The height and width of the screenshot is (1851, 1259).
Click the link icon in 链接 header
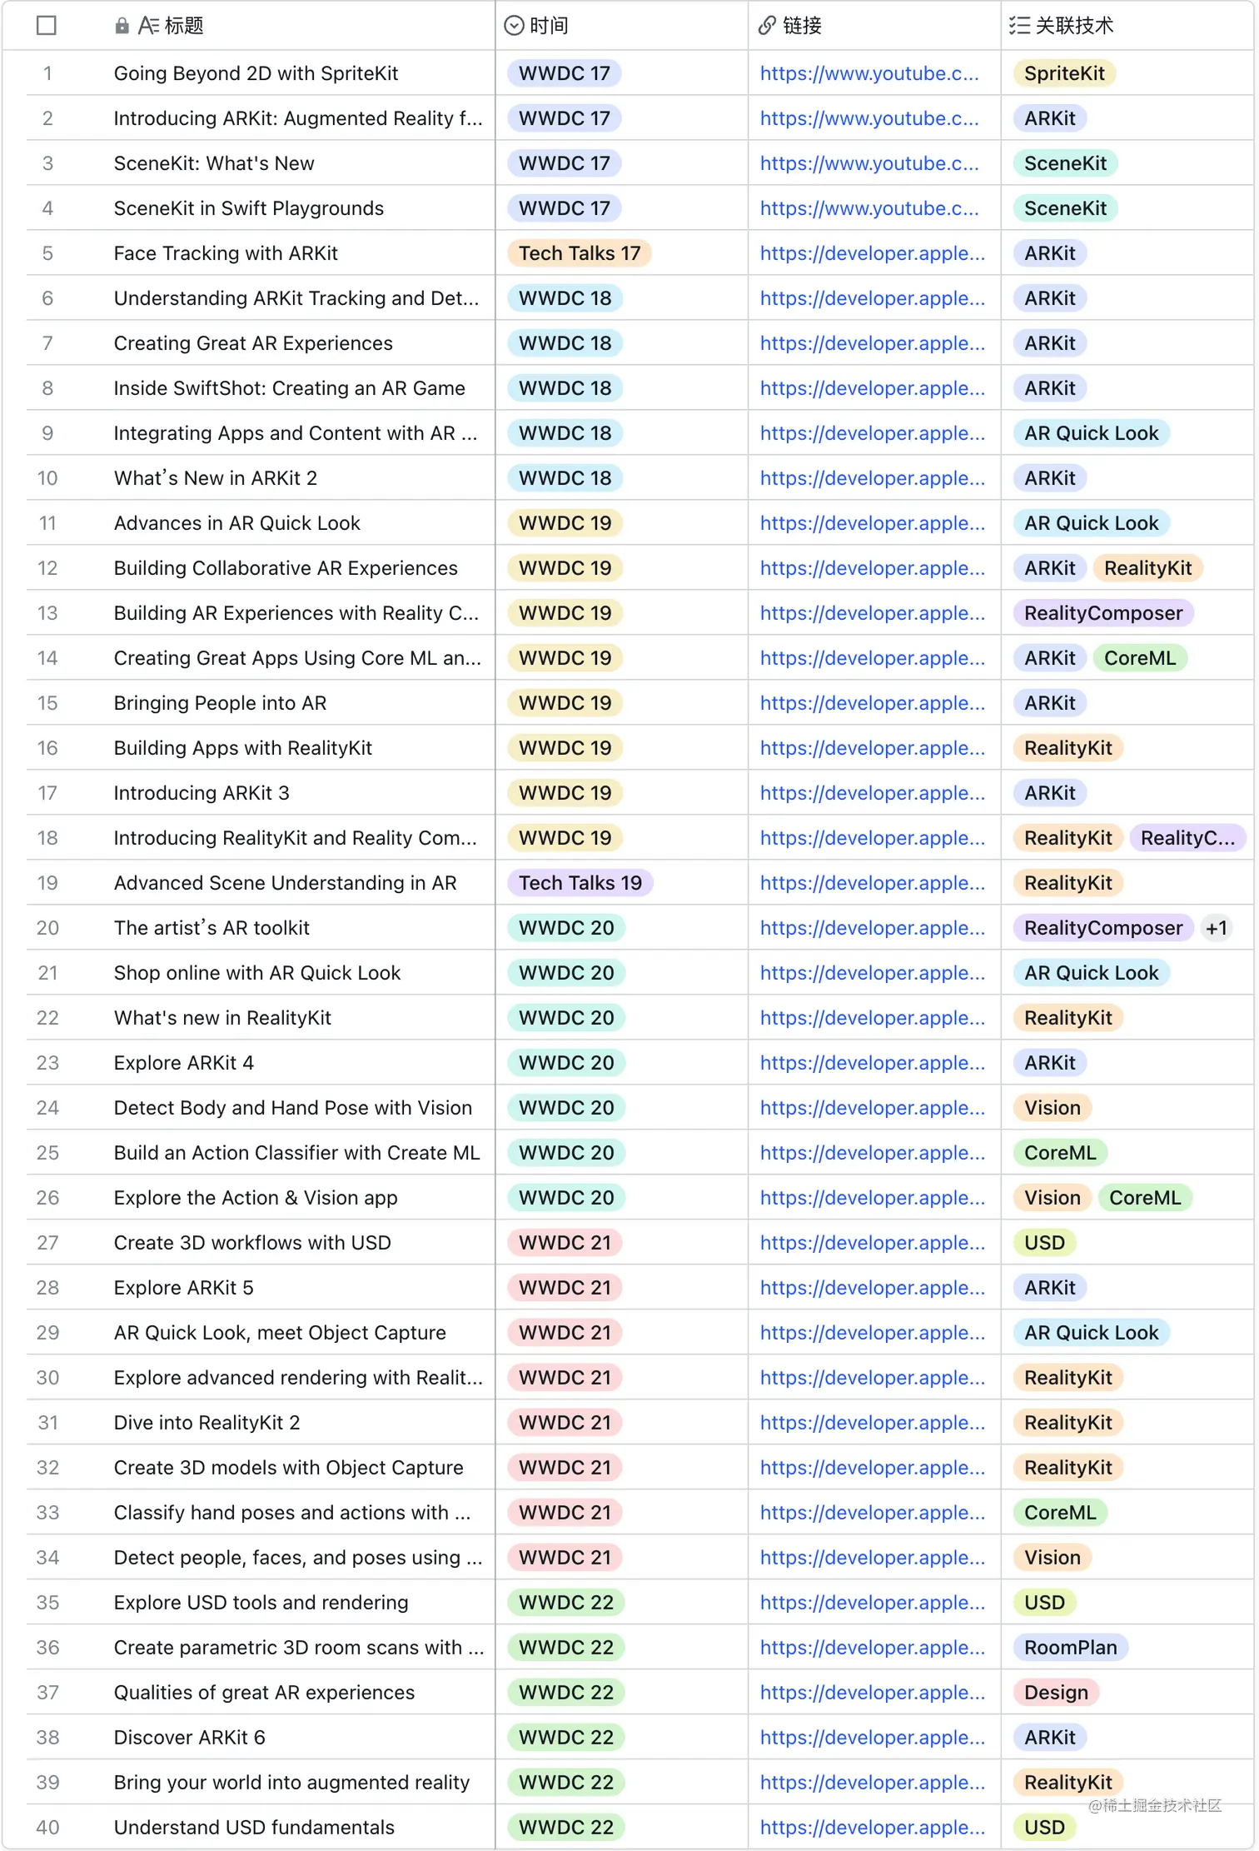pyautogui.click(x=767, y=26)
